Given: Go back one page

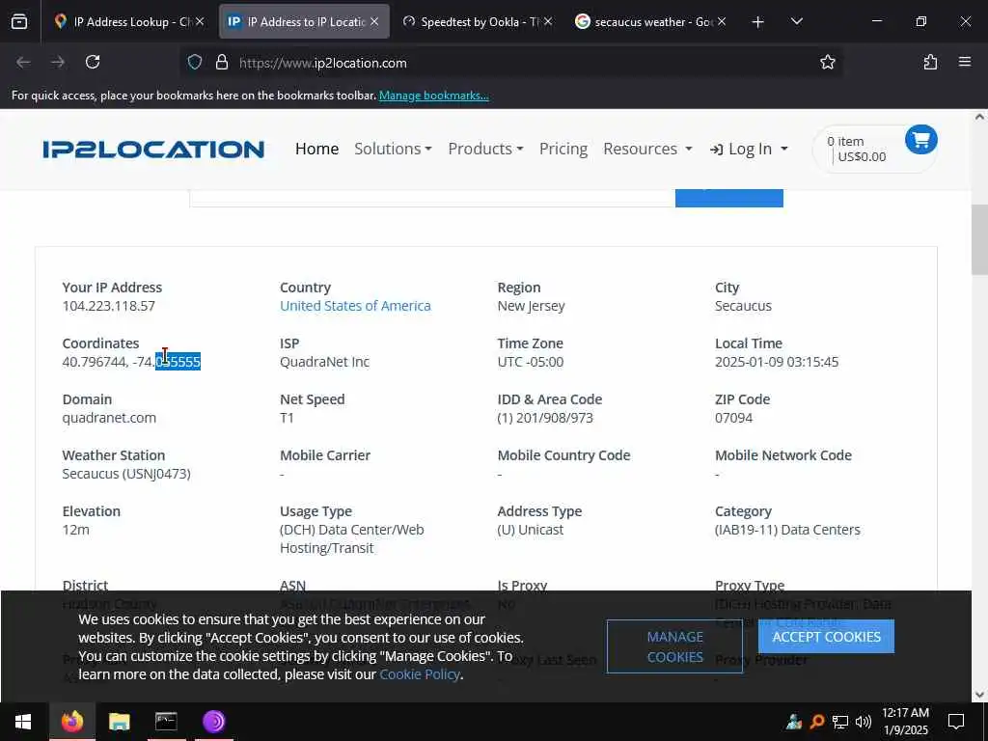Looking at the screenshot, I should 23,63.
